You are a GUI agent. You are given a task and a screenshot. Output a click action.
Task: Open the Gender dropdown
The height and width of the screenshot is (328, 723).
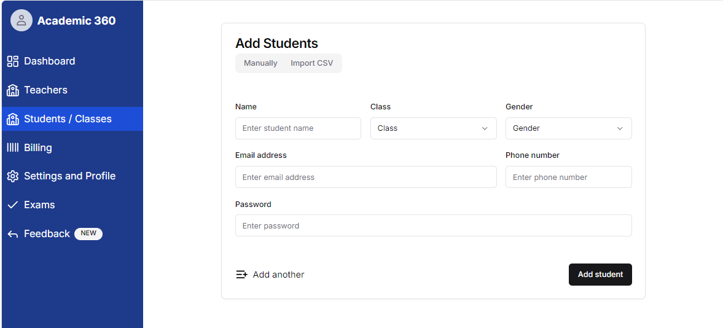[568, 128]
